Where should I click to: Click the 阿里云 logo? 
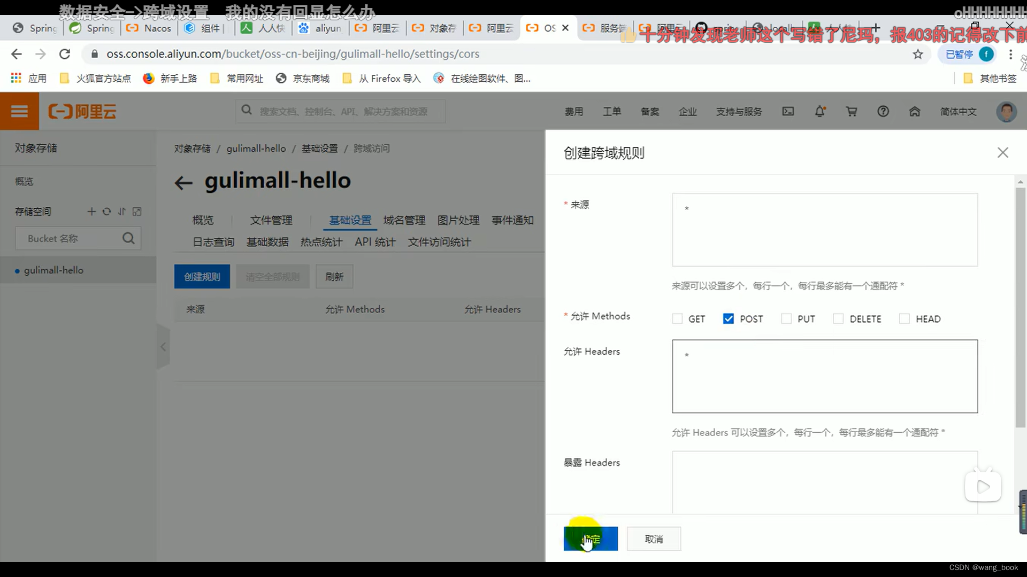click(82, 111)
